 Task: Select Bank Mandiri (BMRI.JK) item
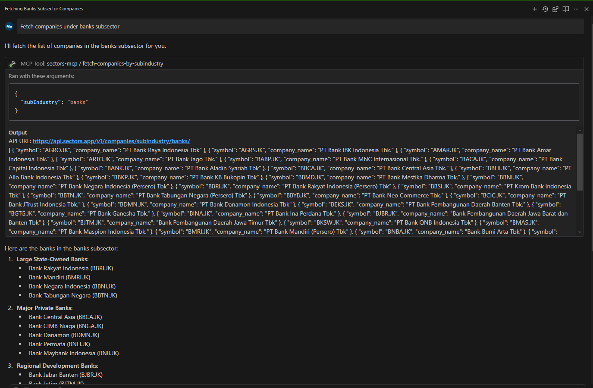(x=60, y=277)
